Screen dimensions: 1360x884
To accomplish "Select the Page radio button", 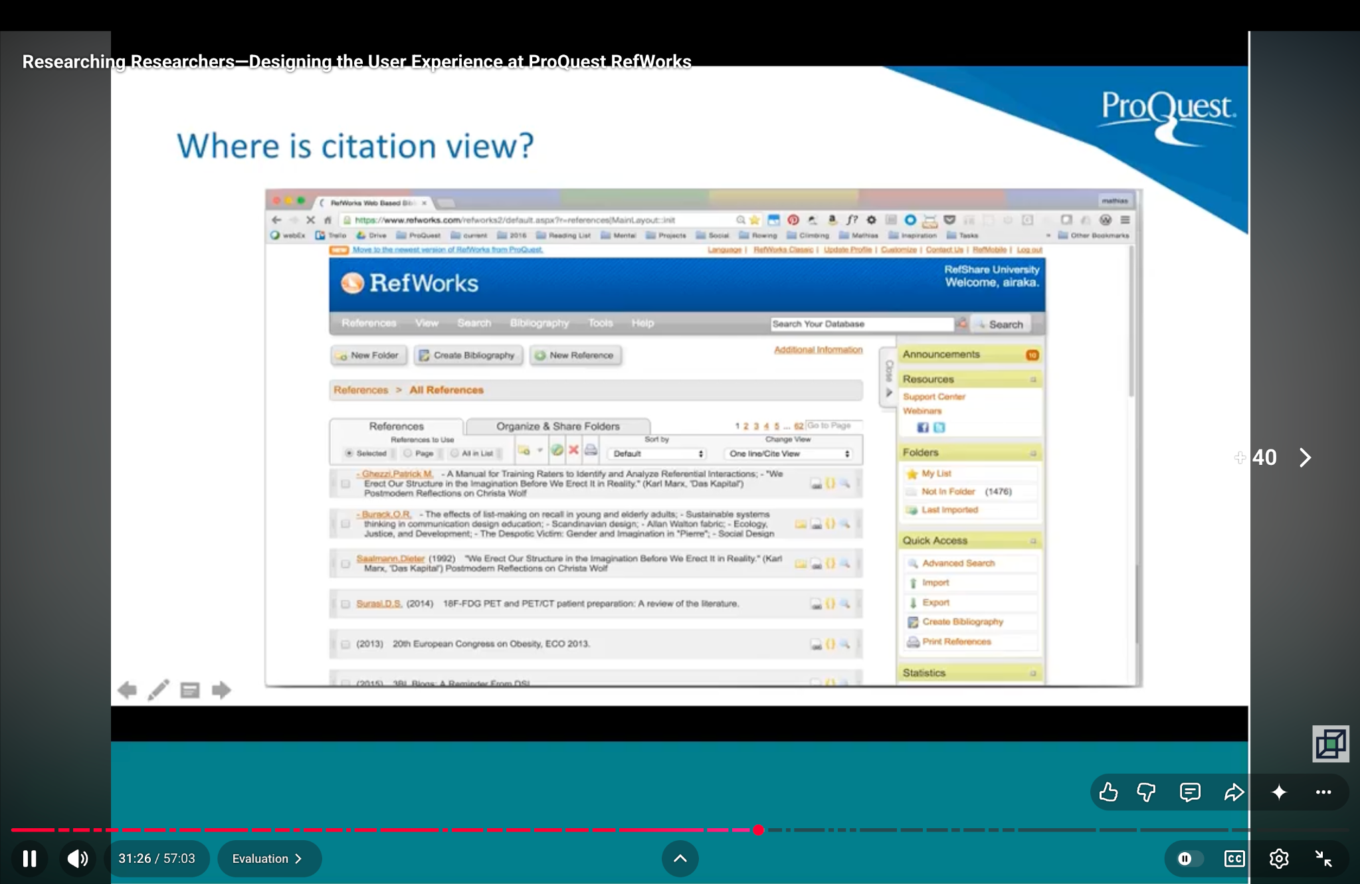I will [407, 453].
